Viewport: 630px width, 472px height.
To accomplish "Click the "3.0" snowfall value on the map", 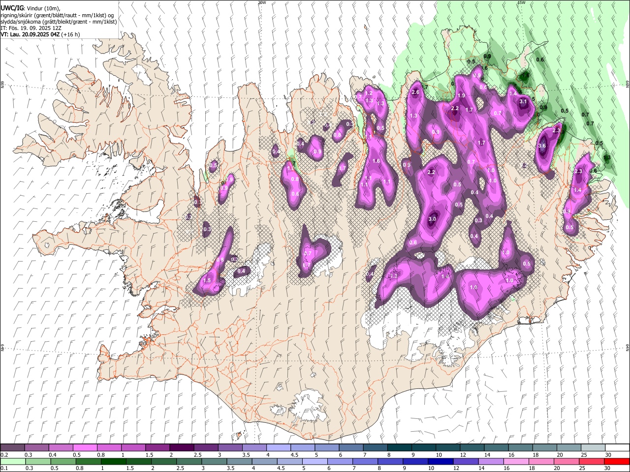I will pyautogui.click(x=433, y=219).
